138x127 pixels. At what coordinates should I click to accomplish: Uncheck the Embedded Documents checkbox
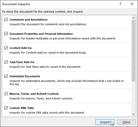pos(6,76)
